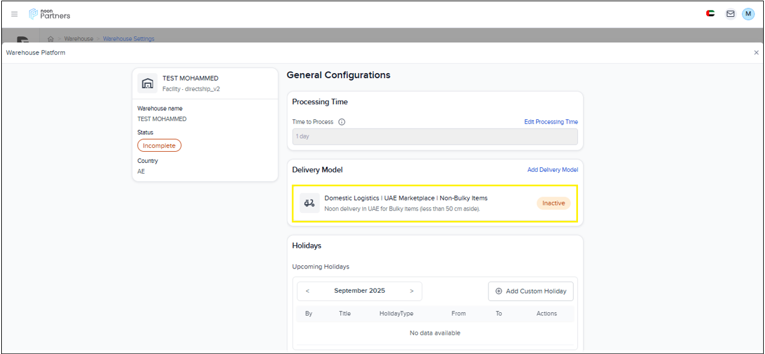
Task: Select Warehouse in the breadcrumb
Action: pos(79,39)
